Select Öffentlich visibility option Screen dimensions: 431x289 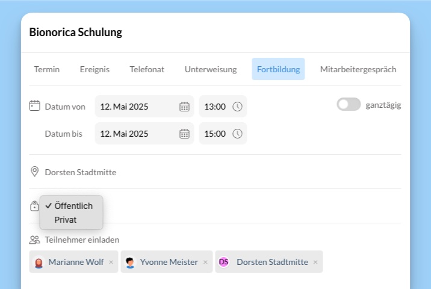(x=73, y=206)
